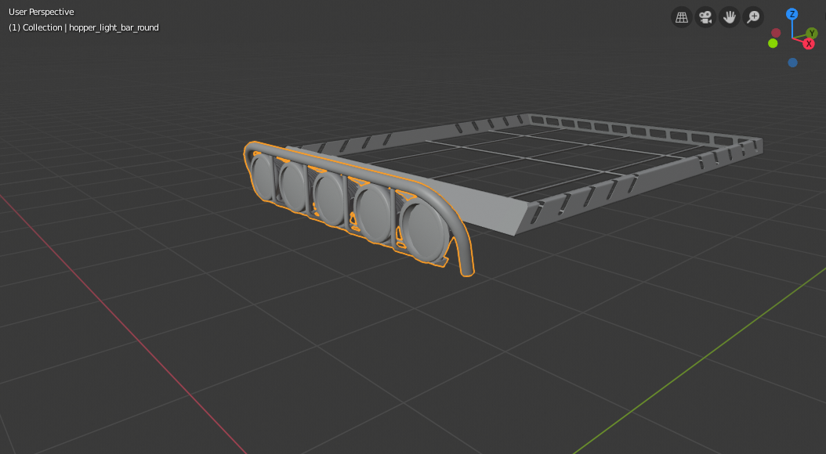Click the pan view hand icon

pos(729,17)
